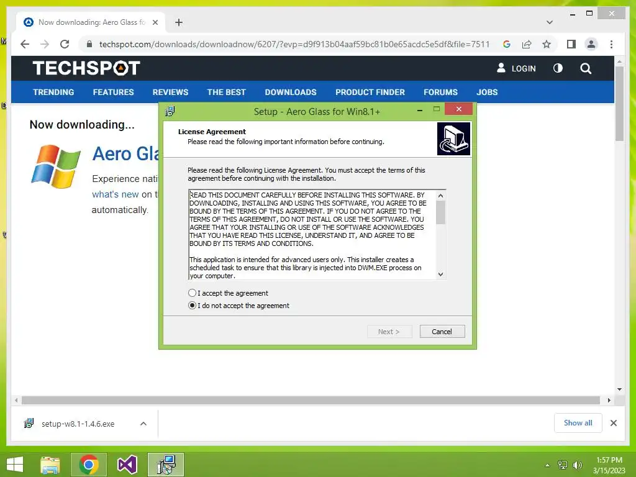This screenshot has width=636, height=477.
Task: Click the installer computer graphic icon
Action: point(453,139)
